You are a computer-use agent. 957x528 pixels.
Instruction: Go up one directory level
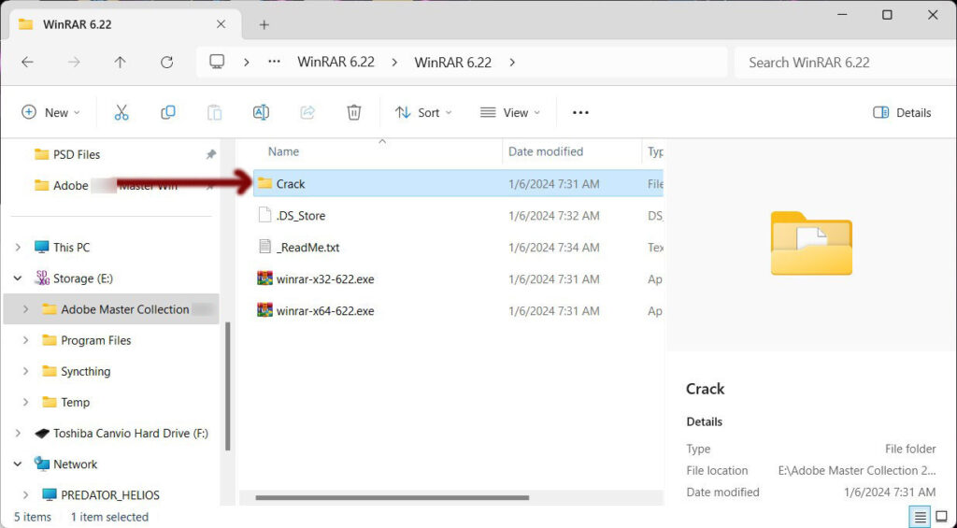click(120, 63)
